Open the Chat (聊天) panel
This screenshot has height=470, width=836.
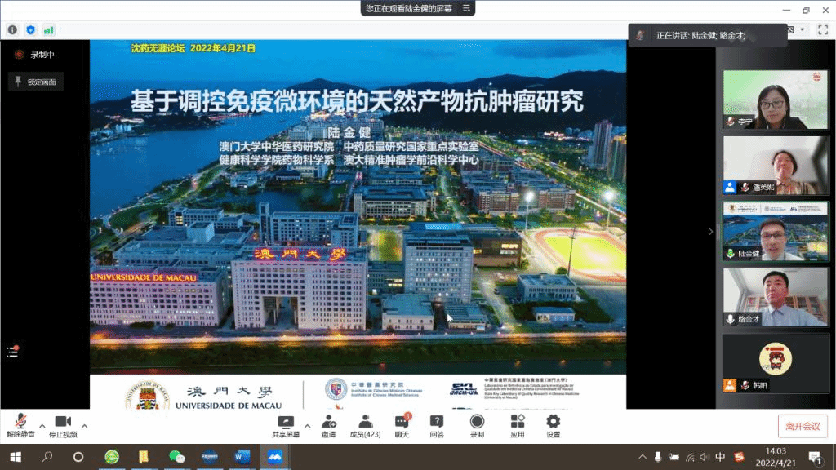[x=402, y=423]
